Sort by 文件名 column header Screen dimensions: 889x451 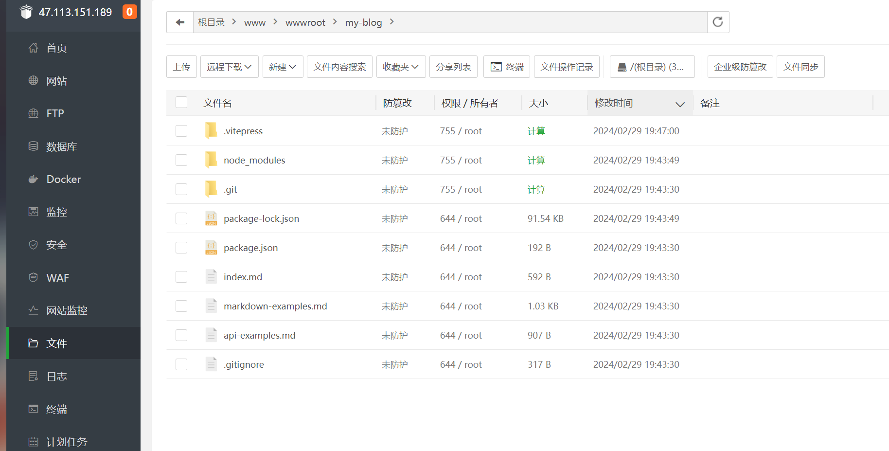217,103
